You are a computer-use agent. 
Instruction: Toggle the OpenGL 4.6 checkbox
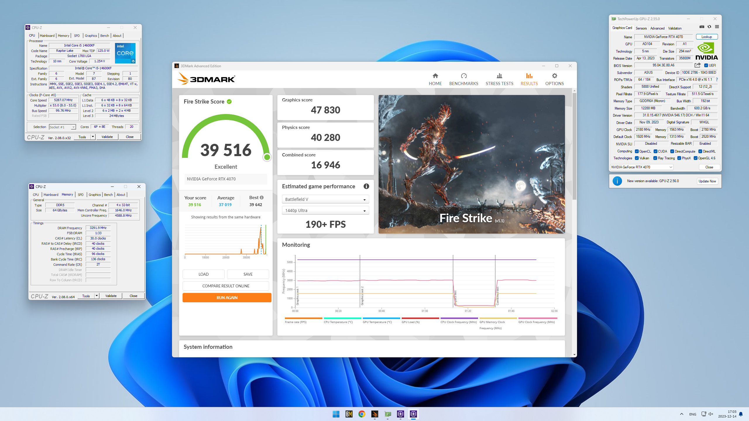(x=695, y=158)
